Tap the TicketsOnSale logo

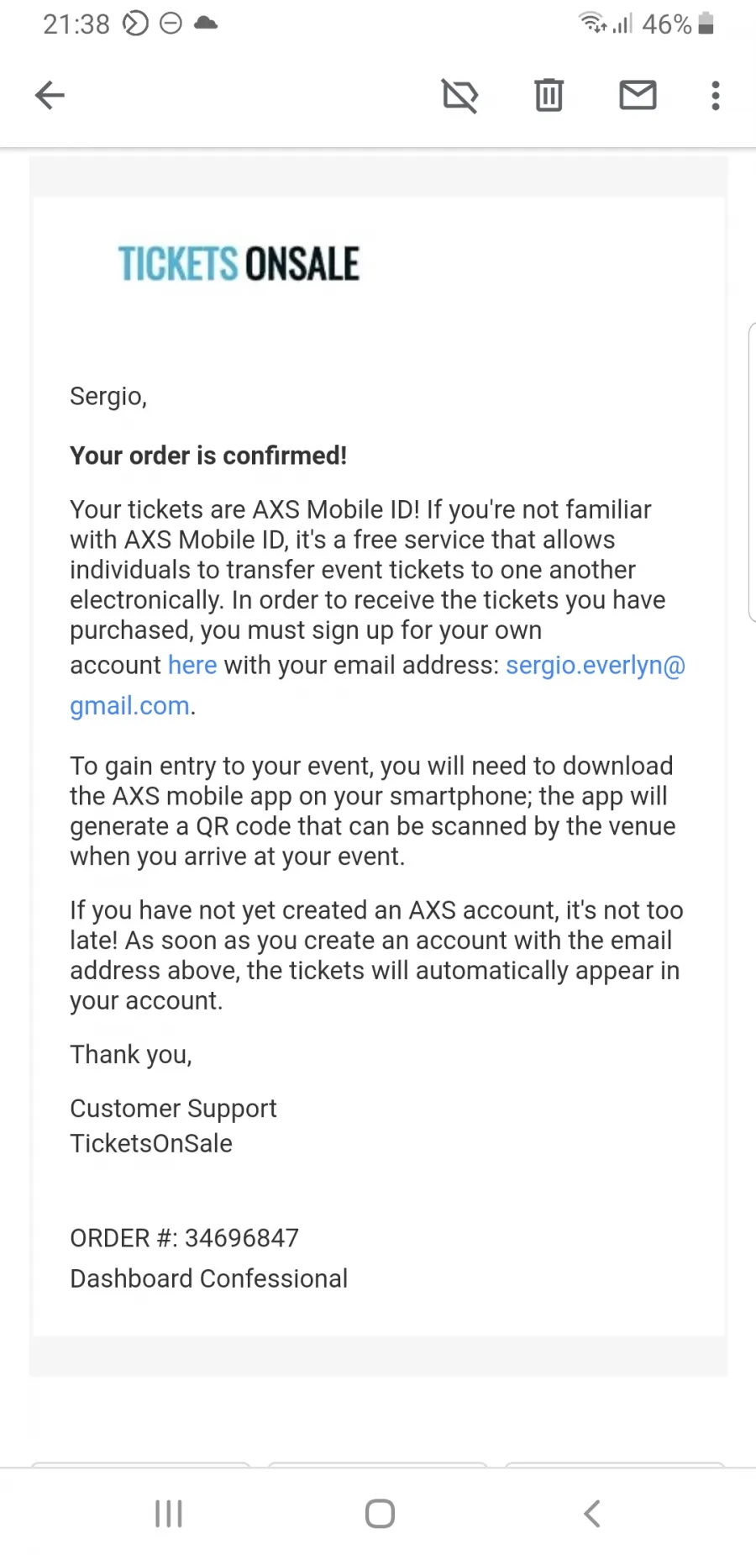[239, 264]
